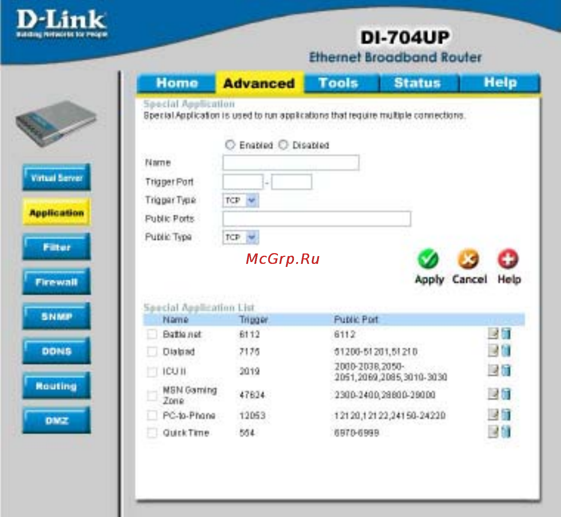Switch to the Help tab

click(x=500, y=83)
